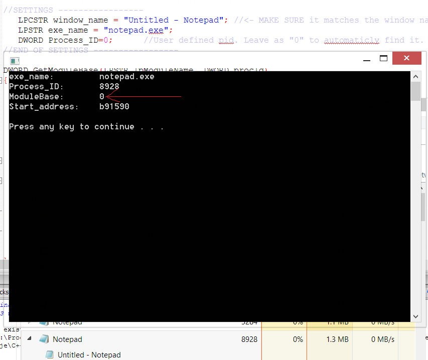The width and height of the screenshot is (428, 360).
Task: Click the Untitled - Notepad window icon
Action: coord(50,354)
